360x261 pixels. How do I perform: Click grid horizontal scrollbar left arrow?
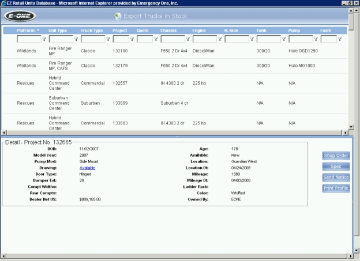pos(4,133)
